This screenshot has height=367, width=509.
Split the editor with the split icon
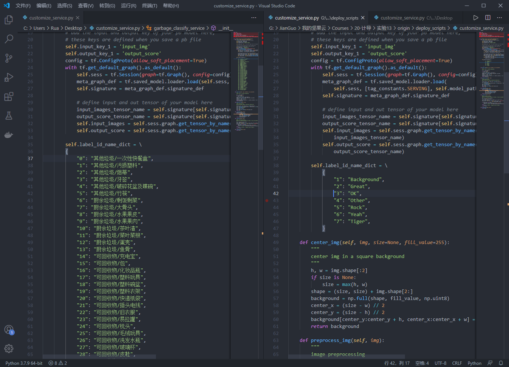tap(488, 18)
